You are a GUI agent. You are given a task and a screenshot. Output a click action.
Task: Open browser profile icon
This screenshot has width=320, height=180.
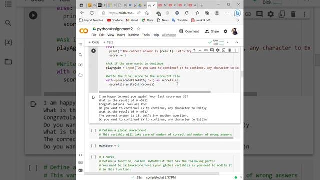(217, 13)
